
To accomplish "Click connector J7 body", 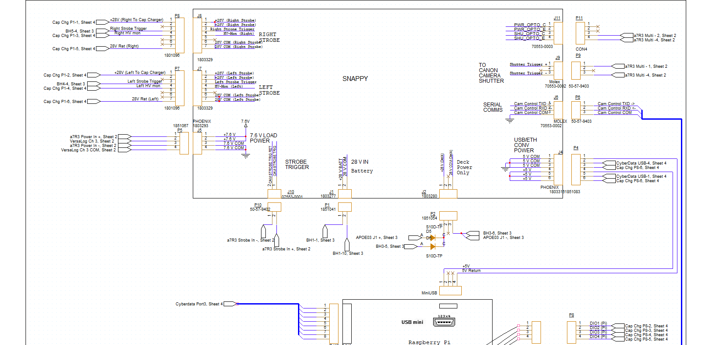I will 197,88.
